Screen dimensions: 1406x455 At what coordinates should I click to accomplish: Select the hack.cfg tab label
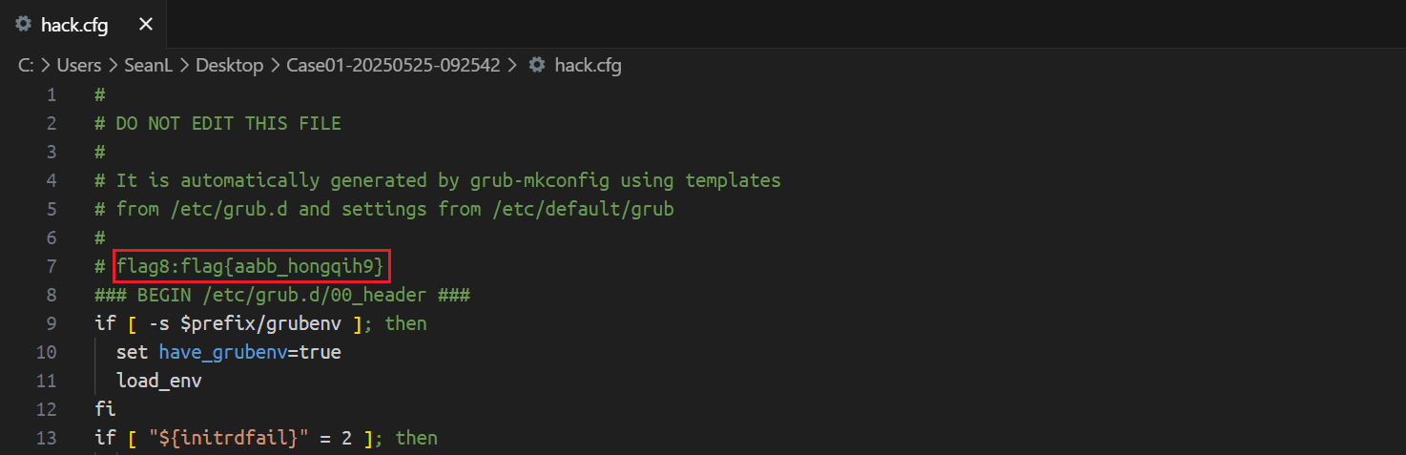tap(74, 25)
